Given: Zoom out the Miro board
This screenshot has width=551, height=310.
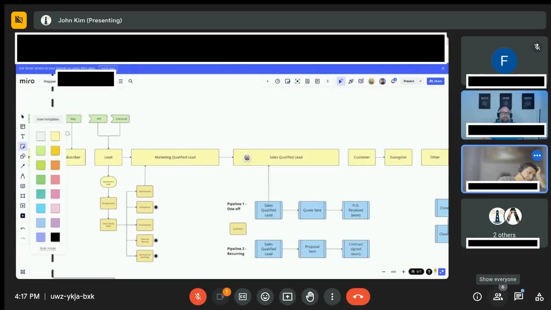Looking at the screenshot, I should click(384, 272).
